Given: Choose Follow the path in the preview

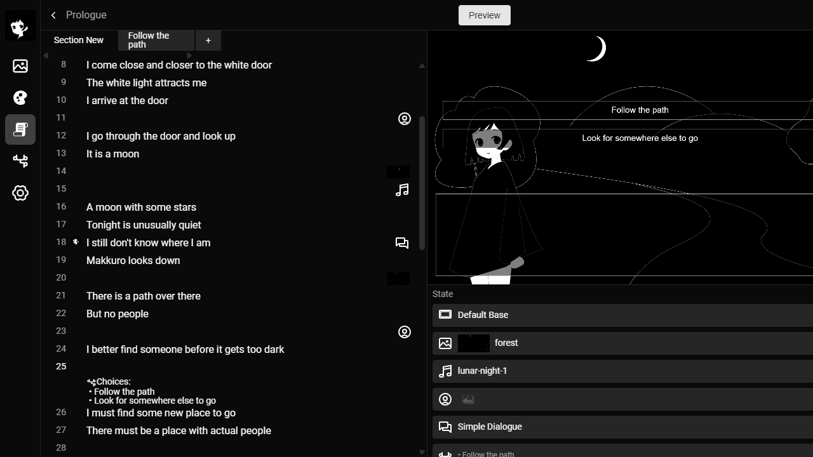Looking at the screenshot, I should coord(640,110).
